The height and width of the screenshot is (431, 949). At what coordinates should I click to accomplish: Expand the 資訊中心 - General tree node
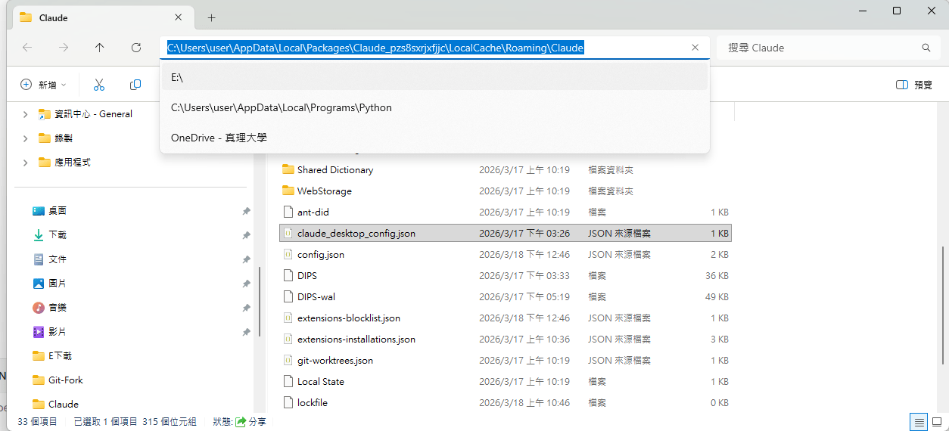tap(26, 114)
